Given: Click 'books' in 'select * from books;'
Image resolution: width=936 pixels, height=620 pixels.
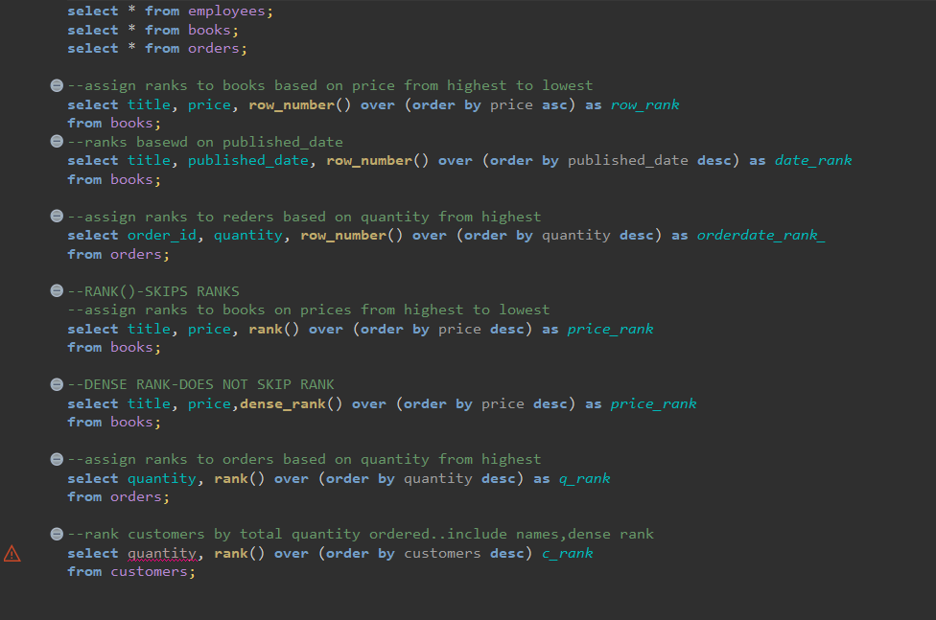Looking at the screenshot, I should [x=209, y=30].
